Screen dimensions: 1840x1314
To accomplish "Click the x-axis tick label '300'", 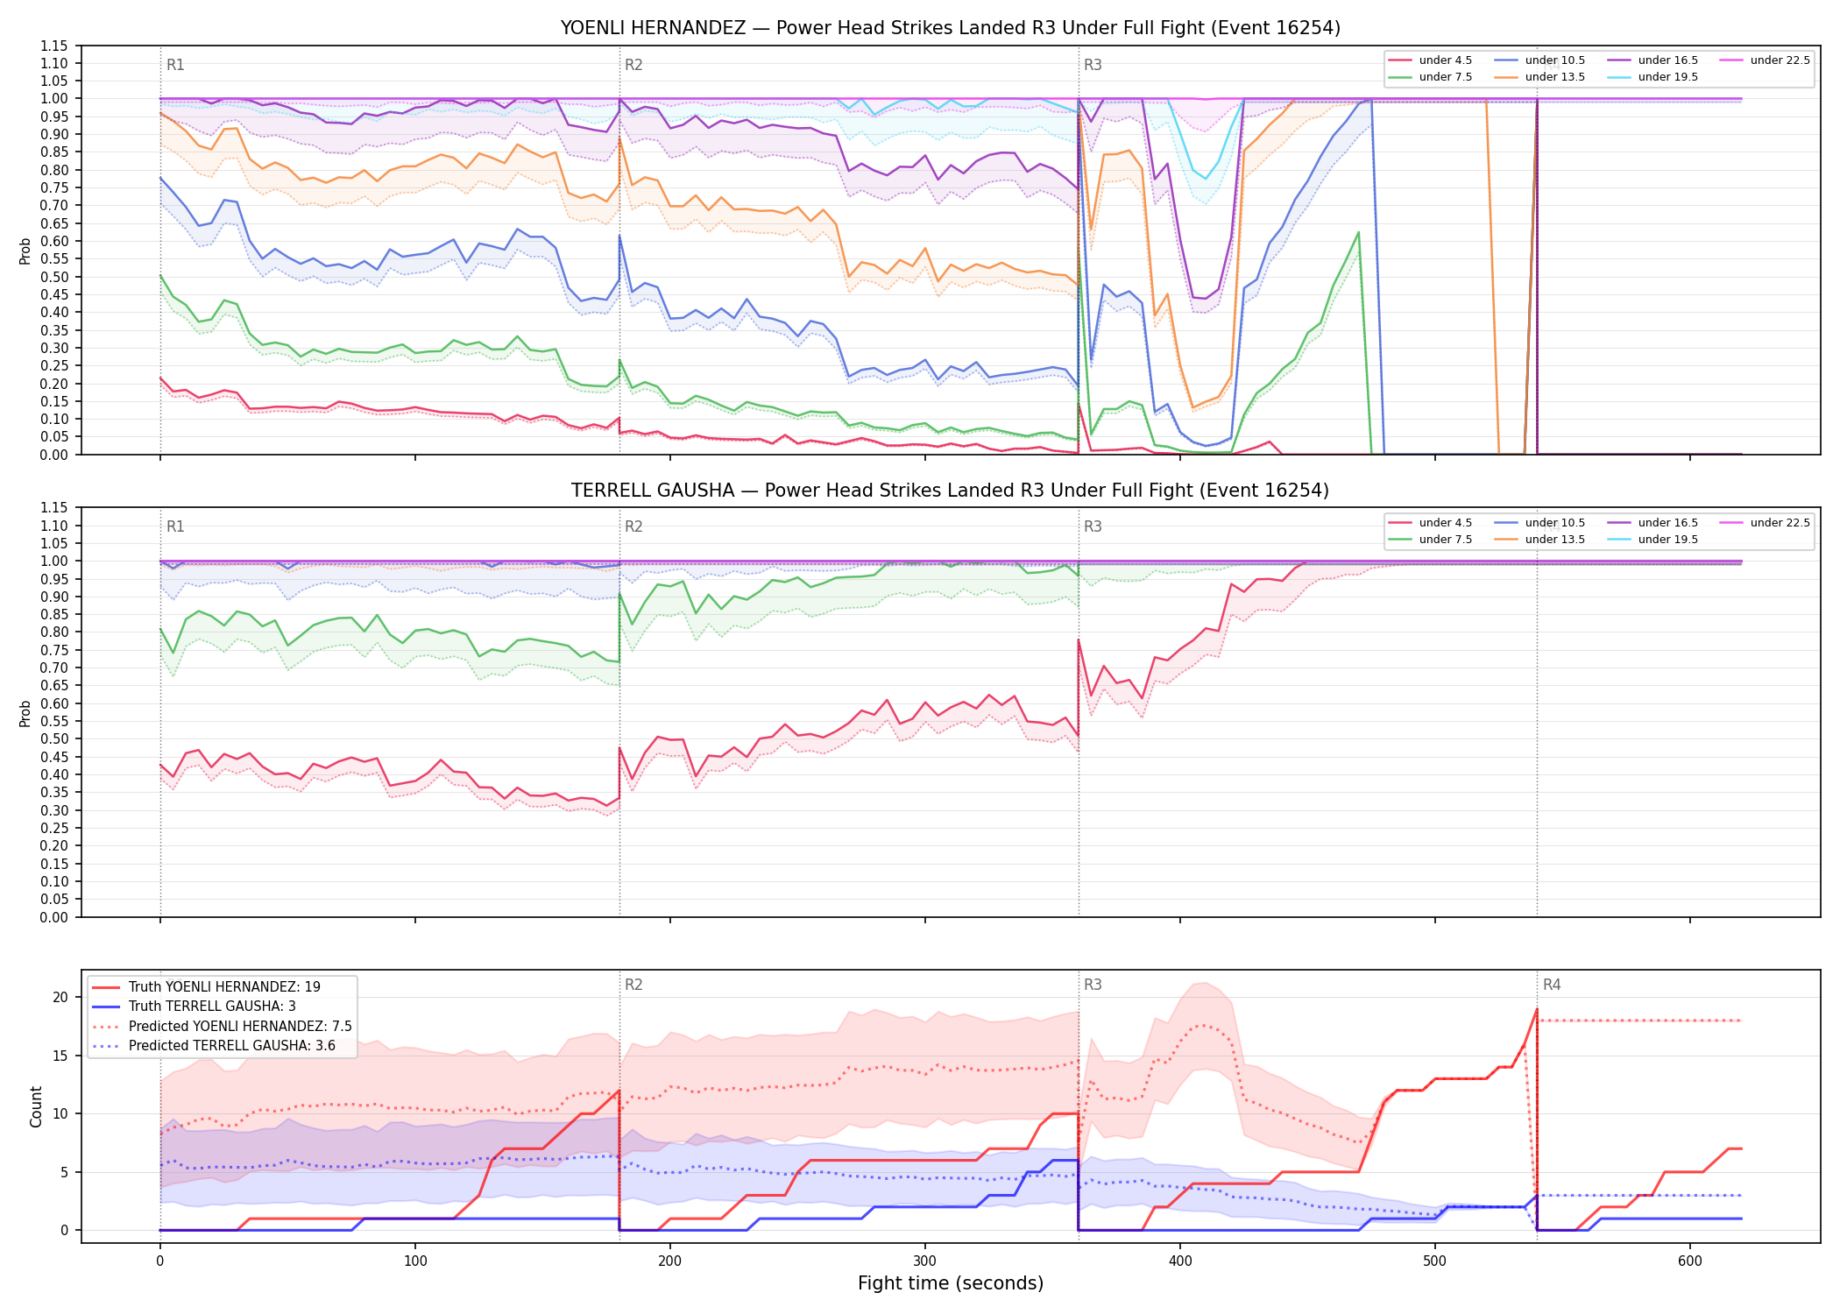I will pos(925,1261).
